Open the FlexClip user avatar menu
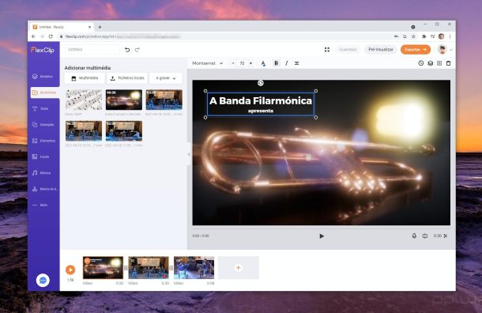Screen dimensions: 482x313 pyautogui.click(x=442, y=50)
